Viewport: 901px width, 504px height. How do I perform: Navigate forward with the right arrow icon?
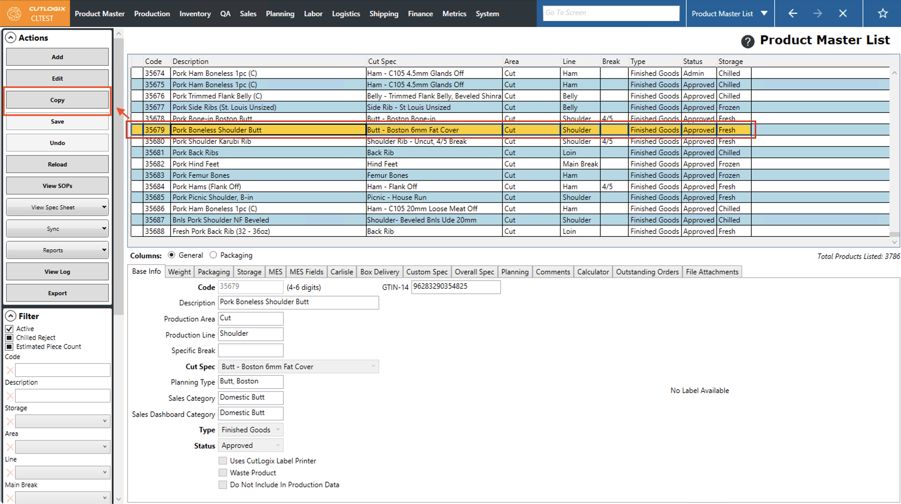tap(817, 14)
